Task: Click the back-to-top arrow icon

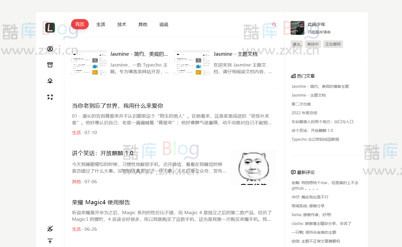Action: point(50,241)
